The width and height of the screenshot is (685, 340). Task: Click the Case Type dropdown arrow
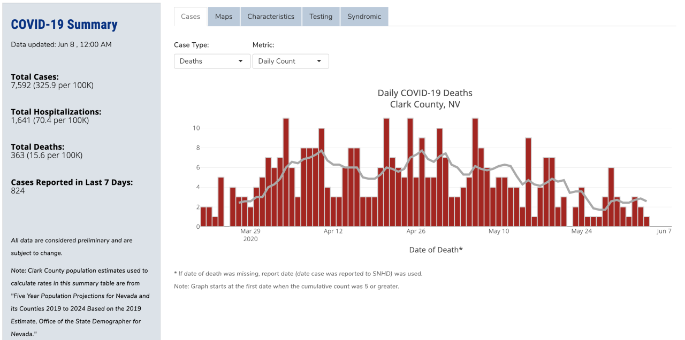(240, 61)
